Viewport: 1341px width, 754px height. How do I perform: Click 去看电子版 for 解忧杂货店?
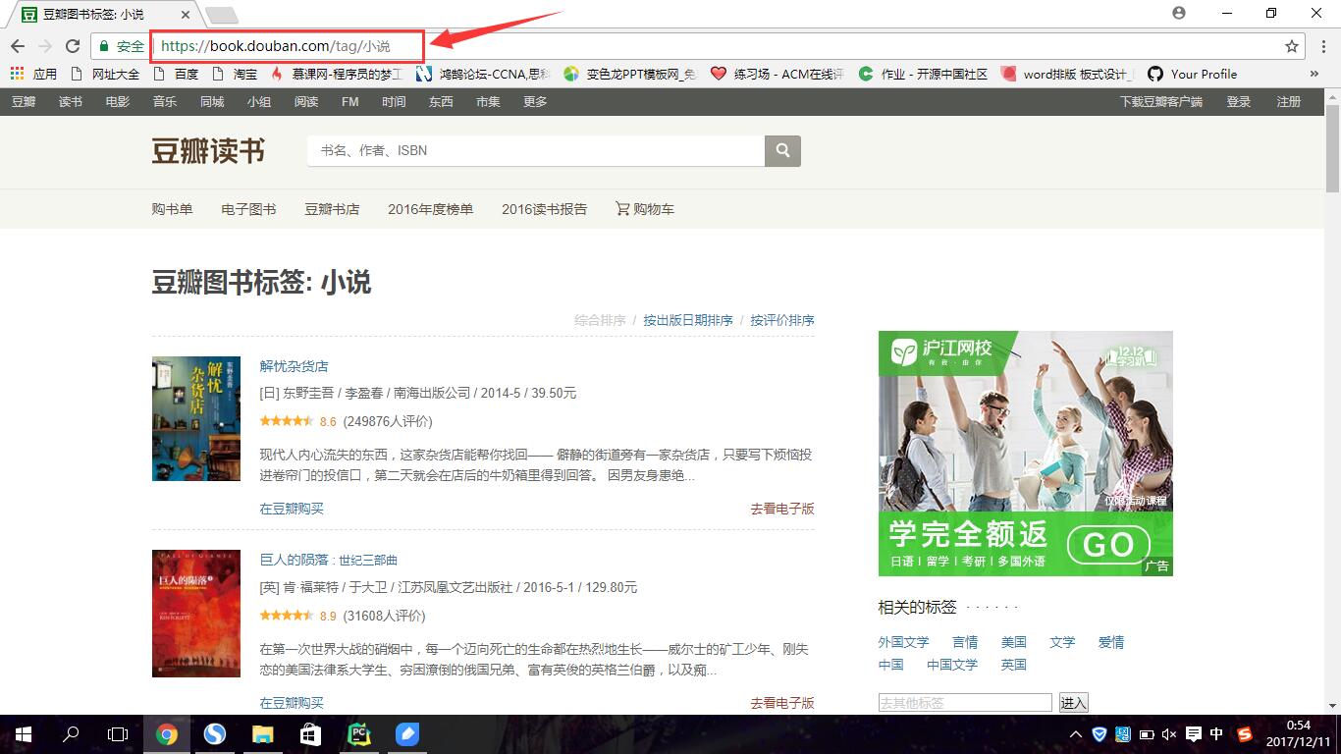click(782, 509)
